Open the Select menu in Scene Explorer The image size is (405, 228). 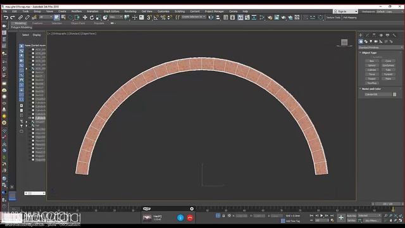(25, 35)
